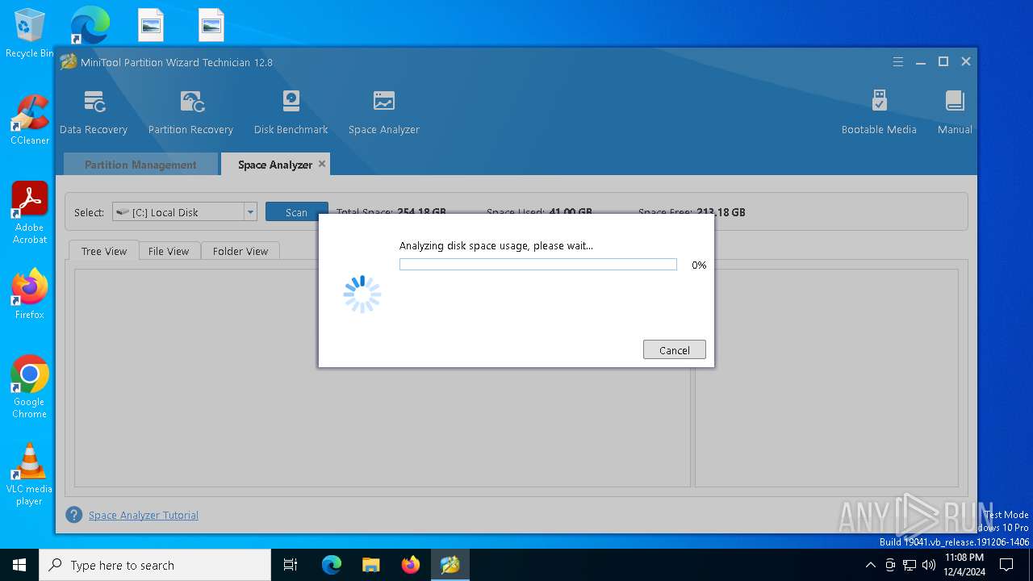1033x581 pixels.
Task: Open the Space Analyzer Tutorial link
Action: [144, 515]
